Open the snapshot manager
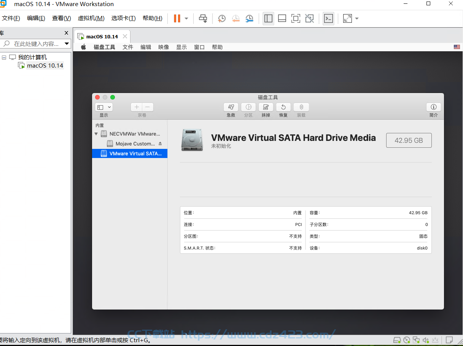 click(250, 18)
